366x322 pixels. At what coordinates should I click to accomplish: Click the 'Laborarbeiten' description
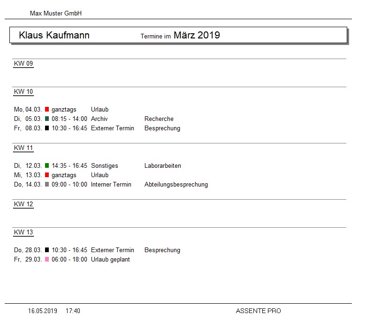tap(163, 165)
